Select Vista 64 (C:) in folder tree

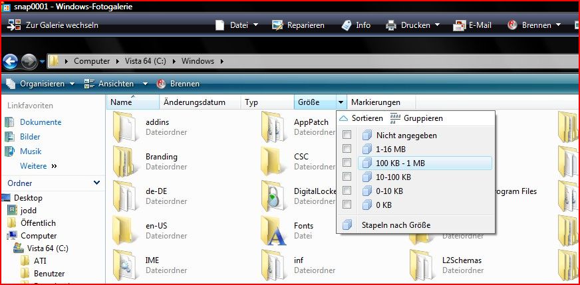(x=48, y=248)
